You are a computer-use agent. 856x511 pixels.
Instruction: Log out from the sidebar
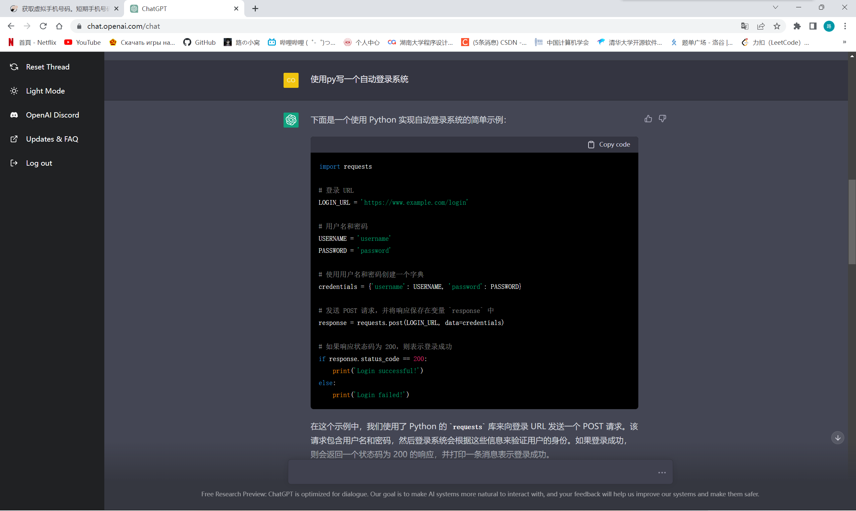click(x=39, y=163)
